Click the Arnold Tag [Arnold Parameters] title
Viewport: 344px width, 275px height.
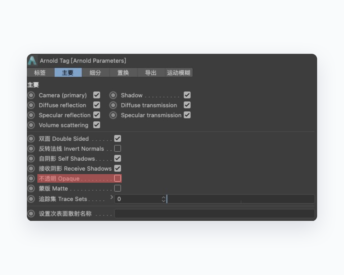click(83, 61)
